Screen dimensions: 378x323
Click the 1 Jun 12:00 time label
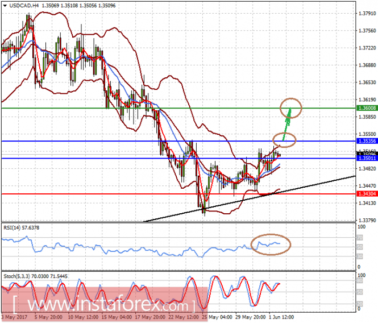(281, 317)
